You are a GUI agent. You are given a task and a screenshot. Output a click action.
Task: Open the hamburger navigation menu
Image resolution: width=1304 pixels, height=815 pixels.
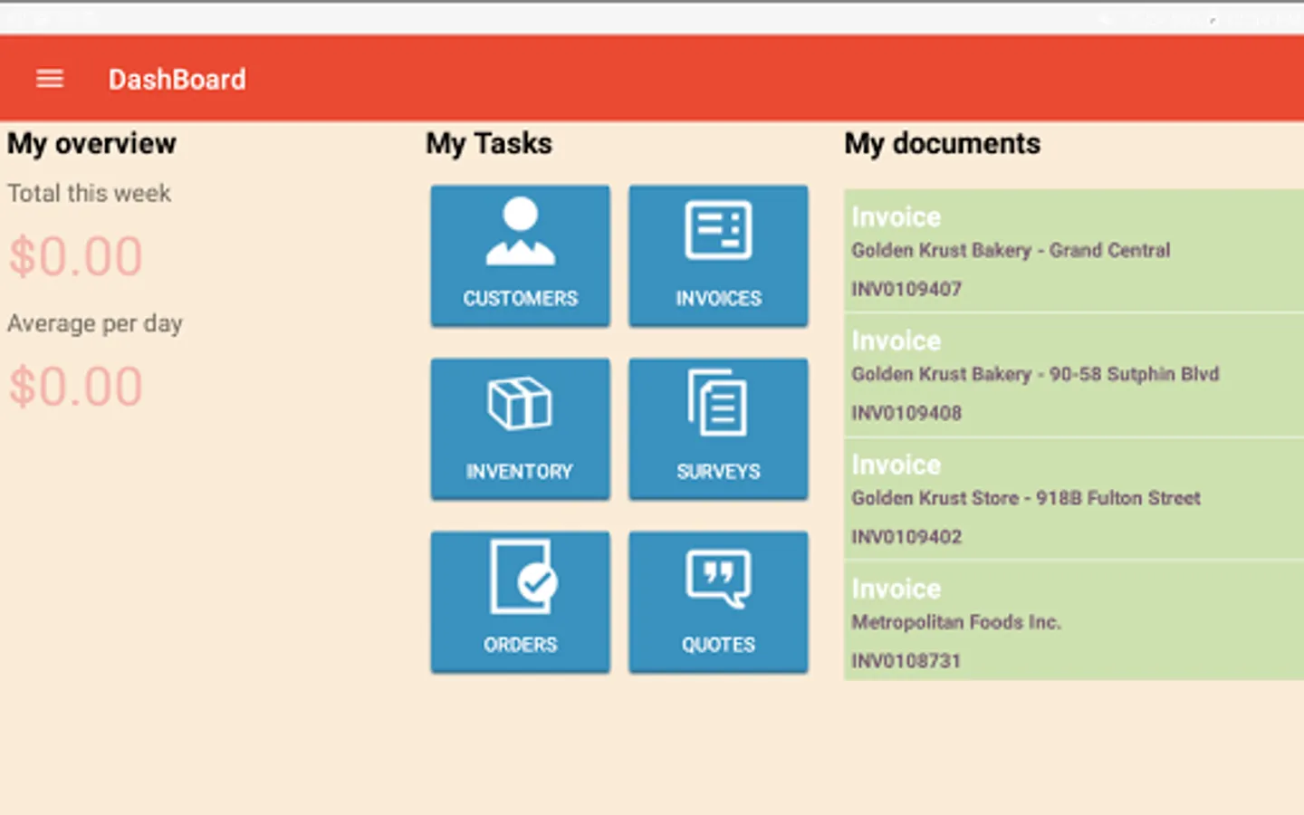tap(50, 79)
